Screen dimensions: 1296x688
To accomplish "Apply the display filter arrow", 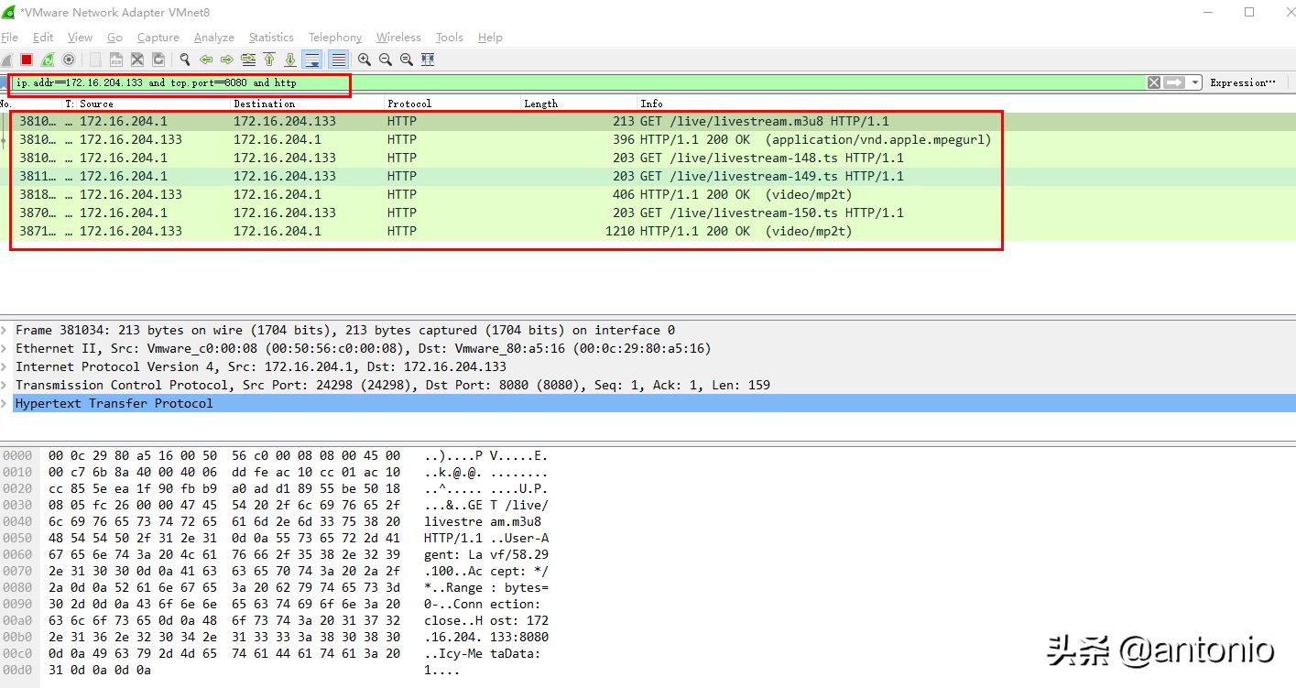I will pos(1174,82).
